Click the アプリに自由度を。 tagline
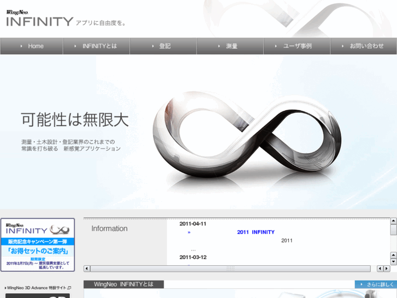Image resolution: width=397 pixels, height=298 pixels. click(x=100, y=23)
